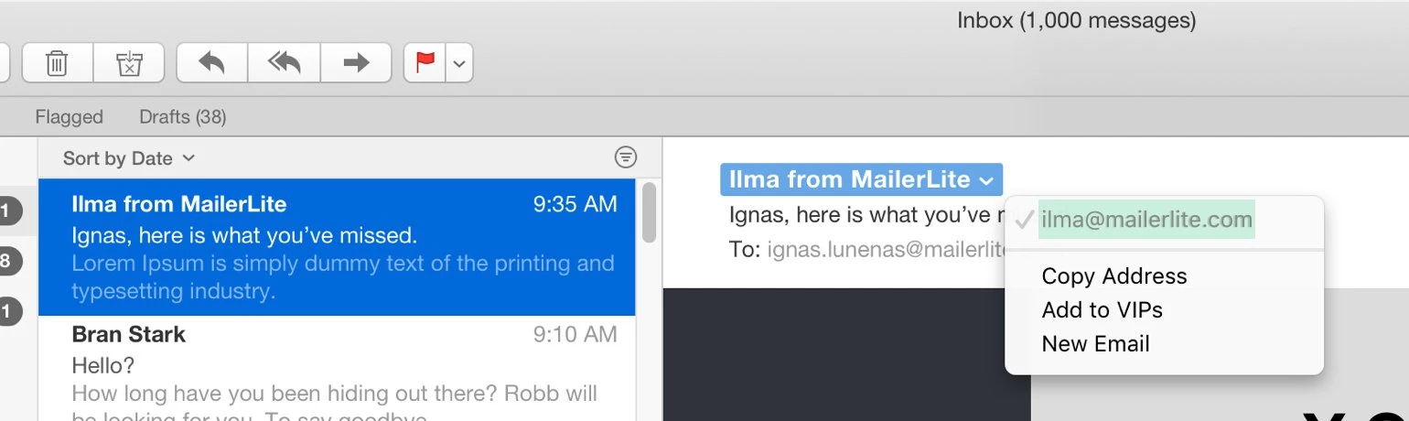Image resolution: width=1409 pixels, height=421 pixels.
Task: Click the message list filter icon
Action: click(x=626, y=157)
